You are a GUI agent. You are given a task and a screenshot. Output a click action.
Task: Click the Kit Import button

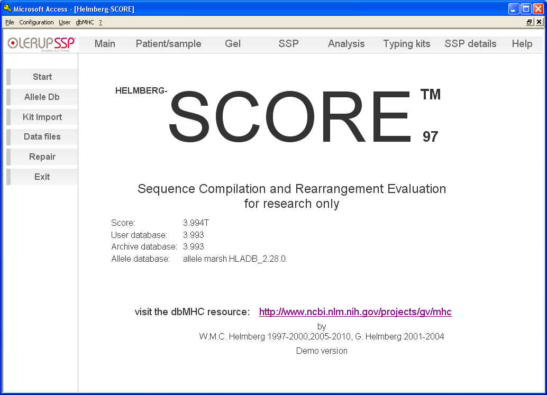click(x=42, y=117)
